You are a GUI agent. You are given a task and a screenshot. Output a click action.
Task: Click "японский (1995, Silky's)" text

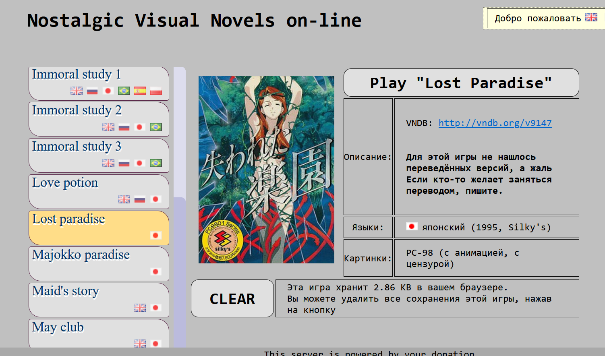(x=486, y=228)
